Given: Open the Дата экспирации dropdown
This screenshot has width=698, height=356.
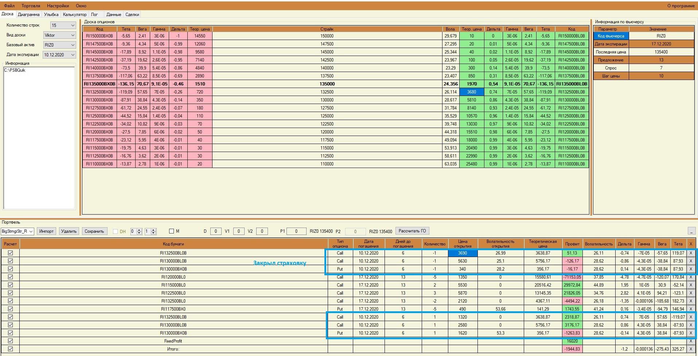Looking at the screenshot, I should coord(59,55).
